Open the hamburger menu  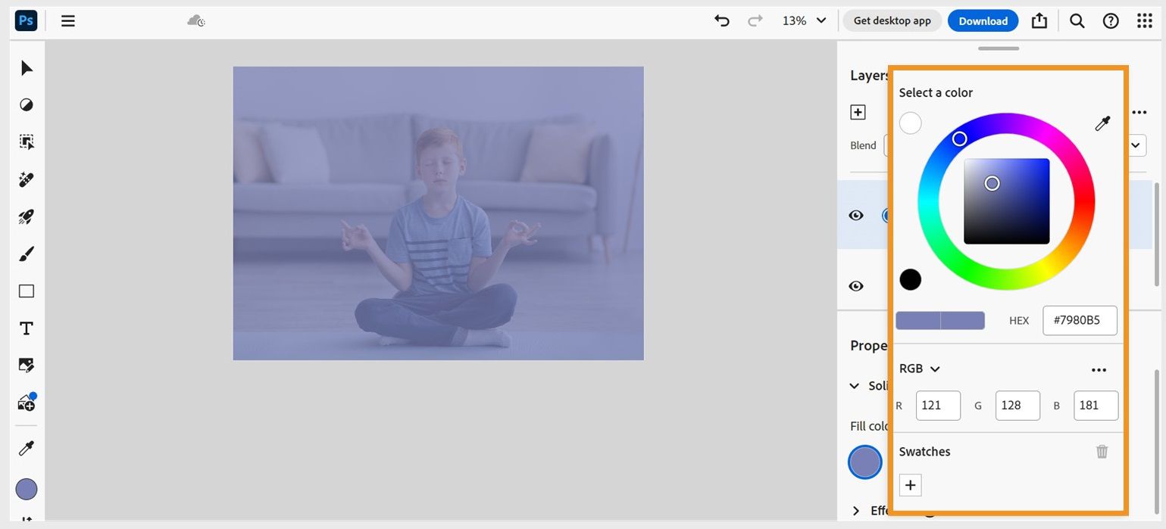(x=67, y=20)
